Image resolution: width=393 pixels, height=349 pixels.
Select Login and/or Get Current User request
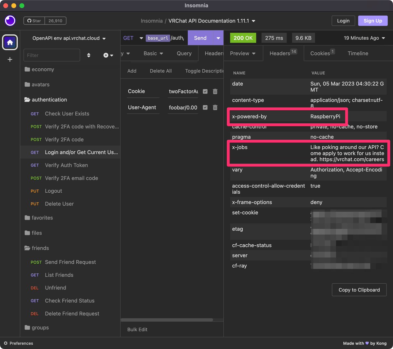coord(70,152)
